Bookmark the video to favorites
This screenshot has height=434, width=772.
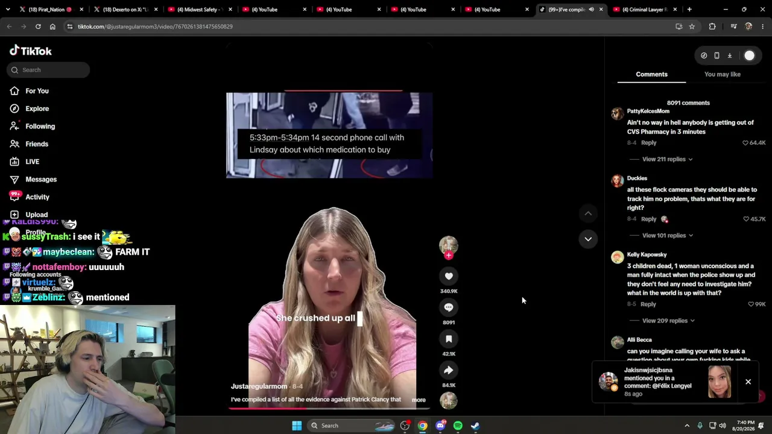449,339
